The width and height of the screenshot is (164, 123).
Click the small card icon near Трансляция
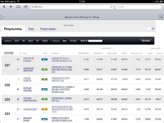pyautogui.click(x=153, y=29)
